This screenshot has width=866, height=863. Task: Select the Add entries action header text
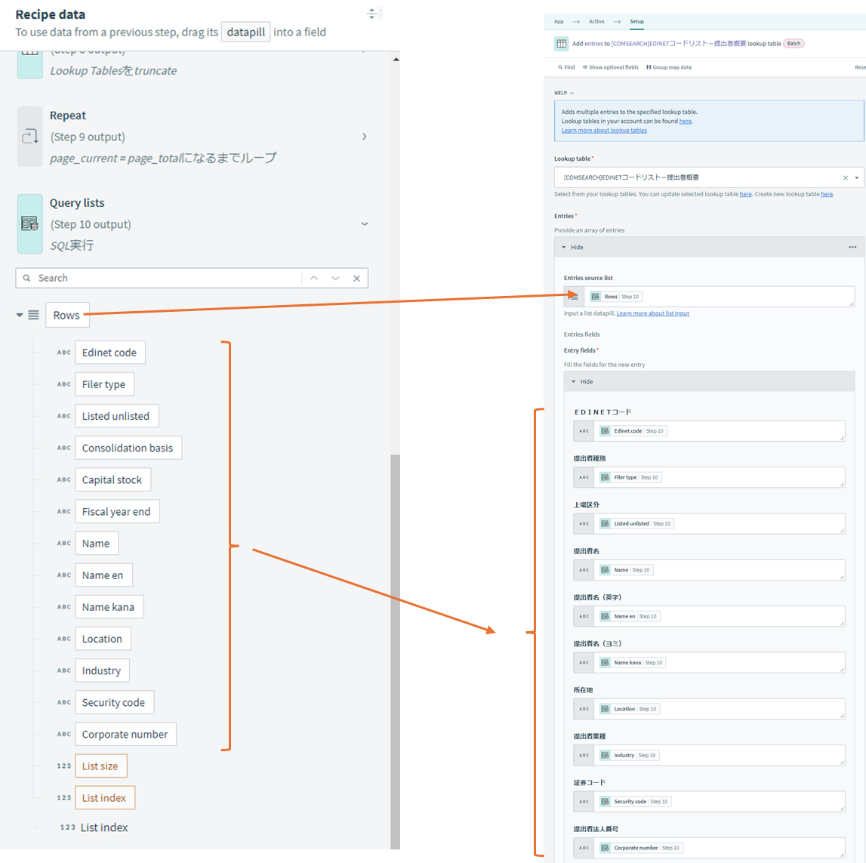point(676,44)
